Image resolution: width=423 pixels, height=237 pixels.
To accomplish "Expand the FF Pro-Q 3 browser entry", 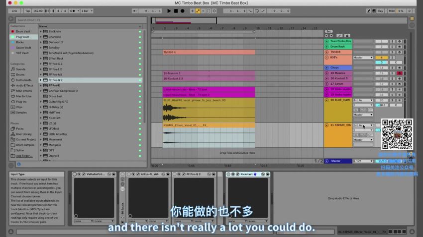I will point(41,80).
